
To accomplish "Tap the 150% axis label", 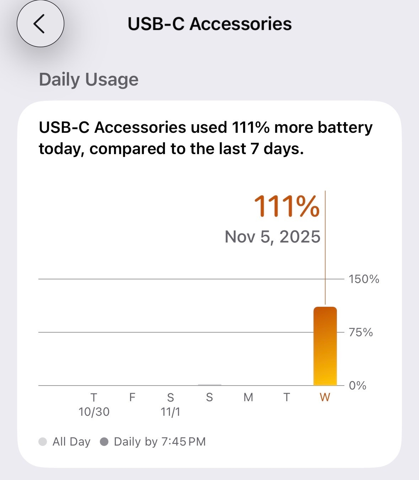I will point(364,279).
